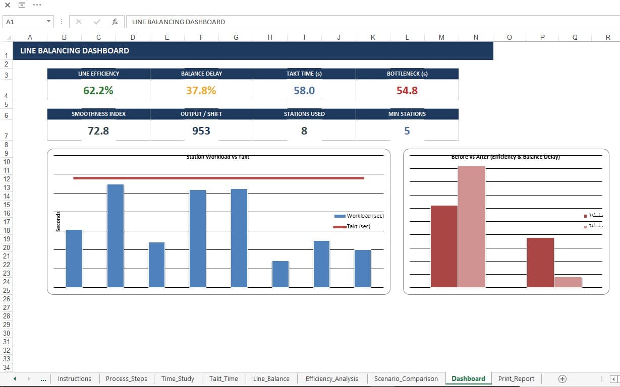Viewport: 620px width, 387px height.
Task: Click the OUTPUT / SHIFT header
Action: pyautogui.click(x=201, y=114)
